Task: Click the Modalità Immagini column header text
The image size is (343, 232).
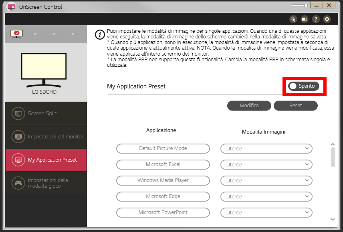Action: pos(264,132)
